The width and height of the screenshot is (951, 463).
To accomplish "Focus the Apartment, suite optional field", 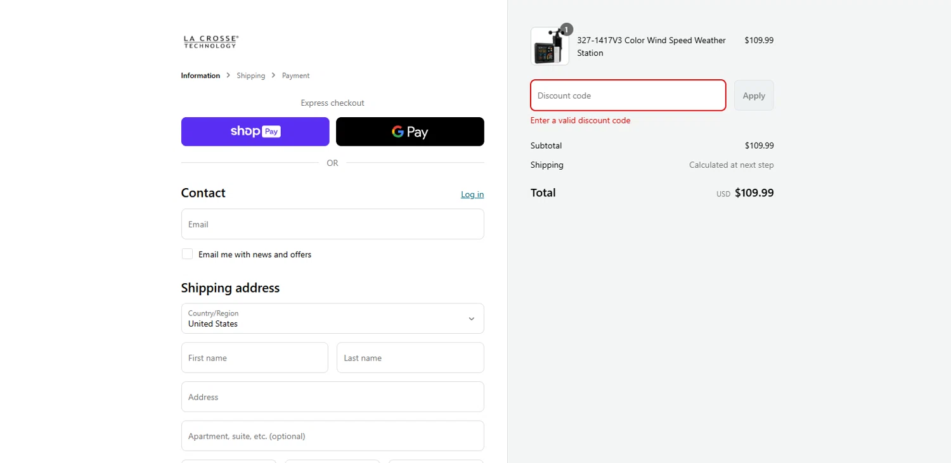I will click(x=332, y=436).
